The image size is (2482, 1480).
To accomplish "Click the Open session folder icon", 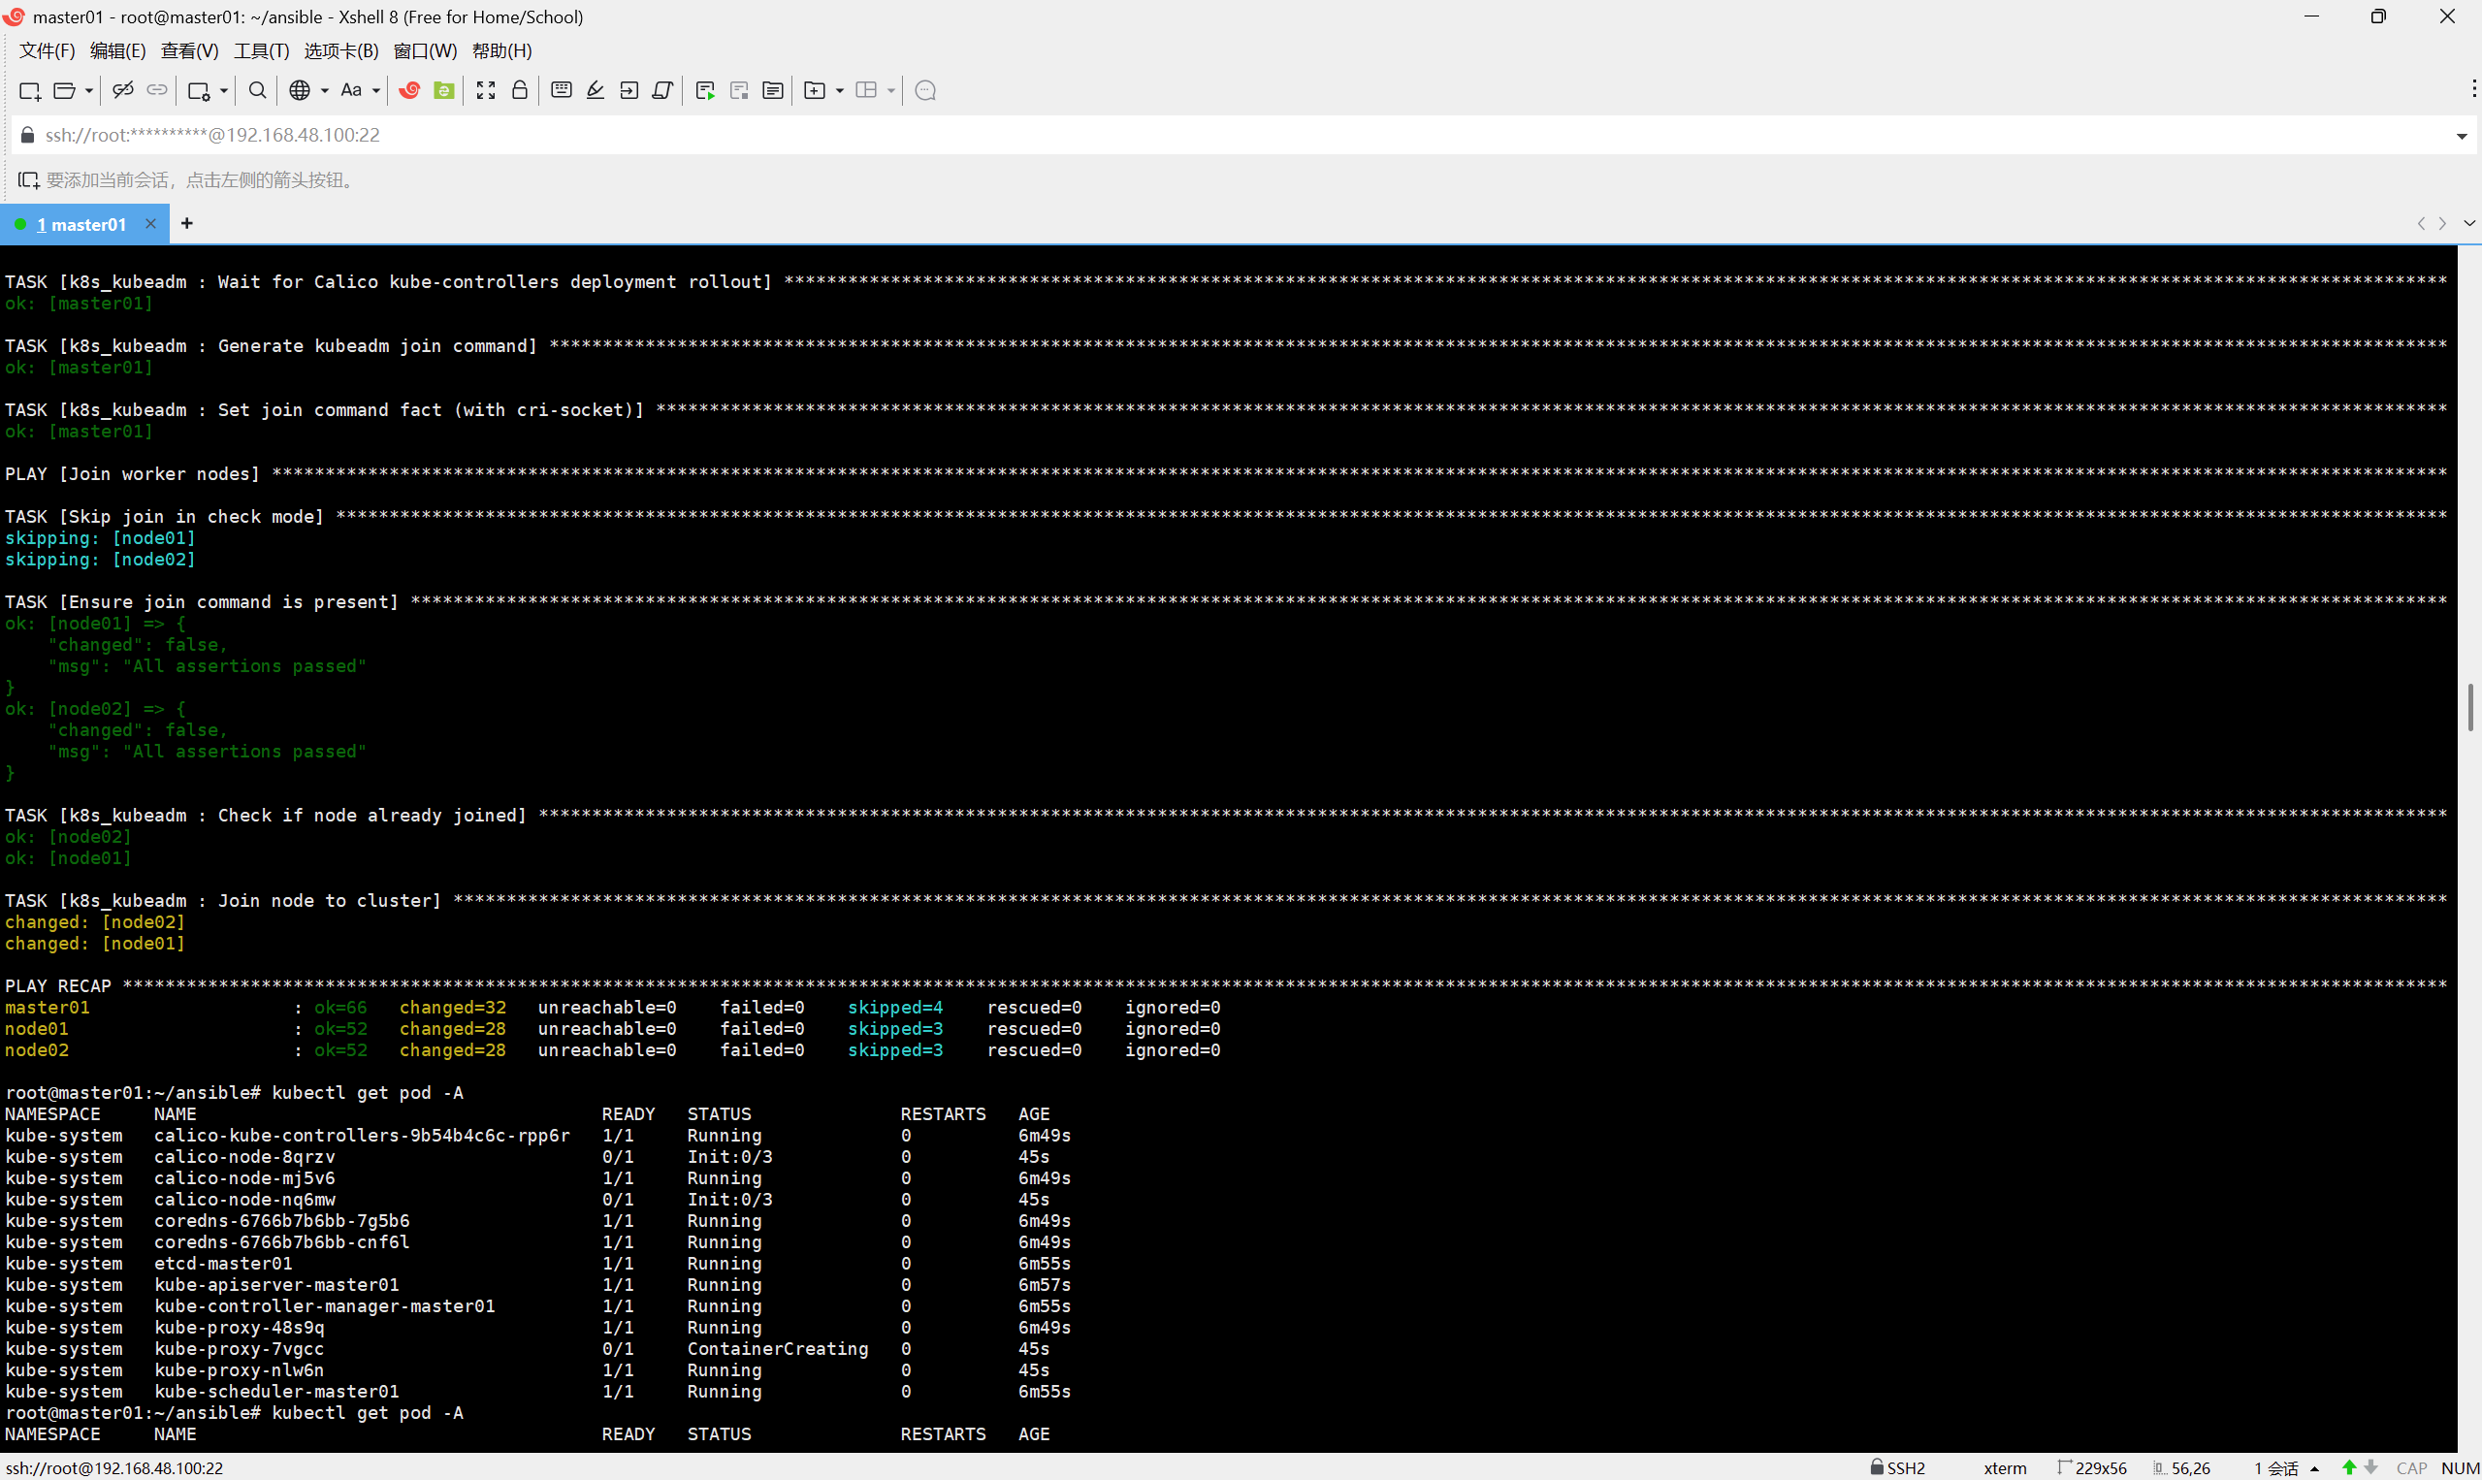I will click(x=64, y=91).
